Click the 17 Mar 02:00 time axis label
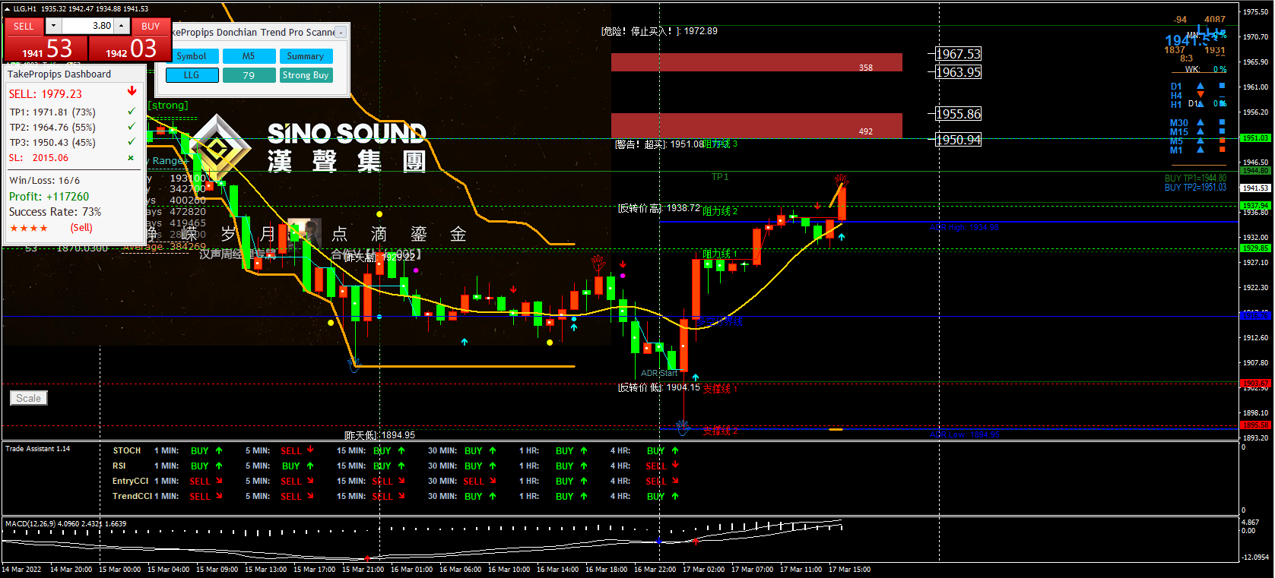 point(704,570)
